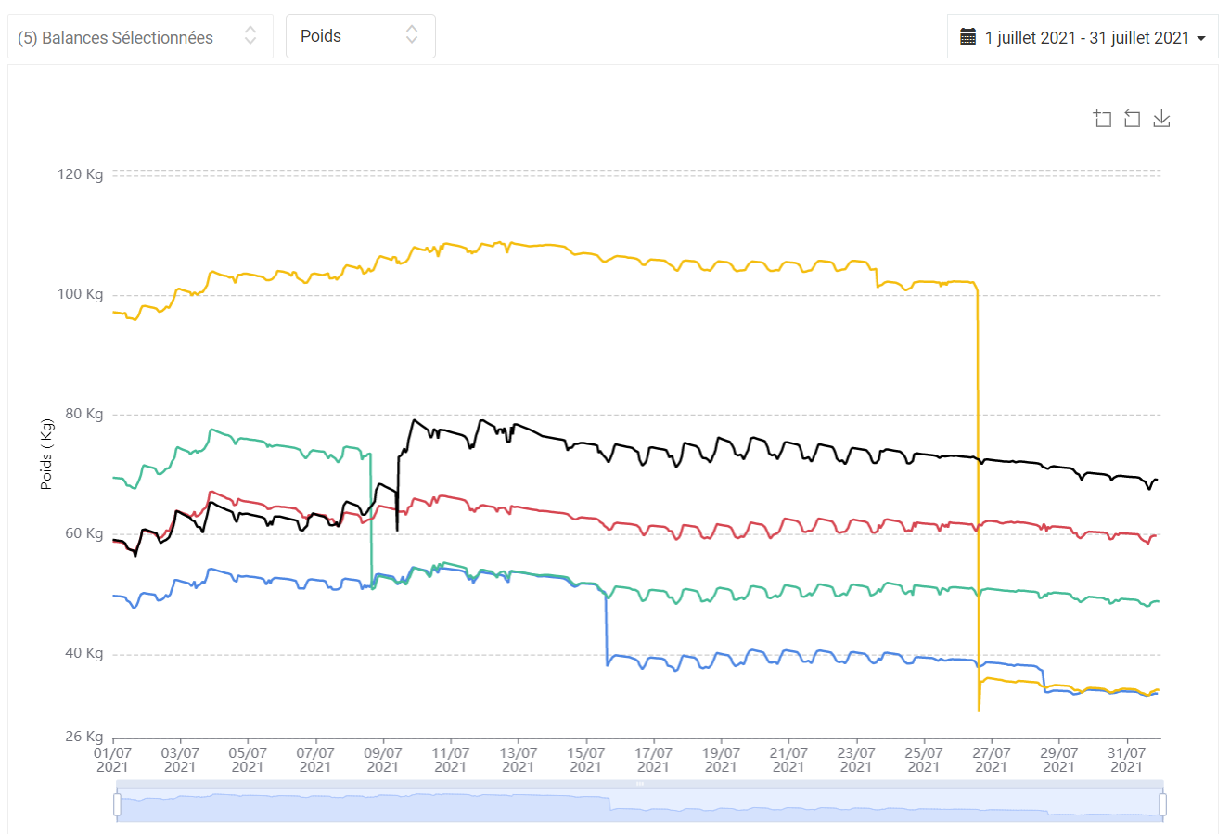Click the 01/07 2021 axis label
This screenshot has width=1230, height=834.
point(112,760)
